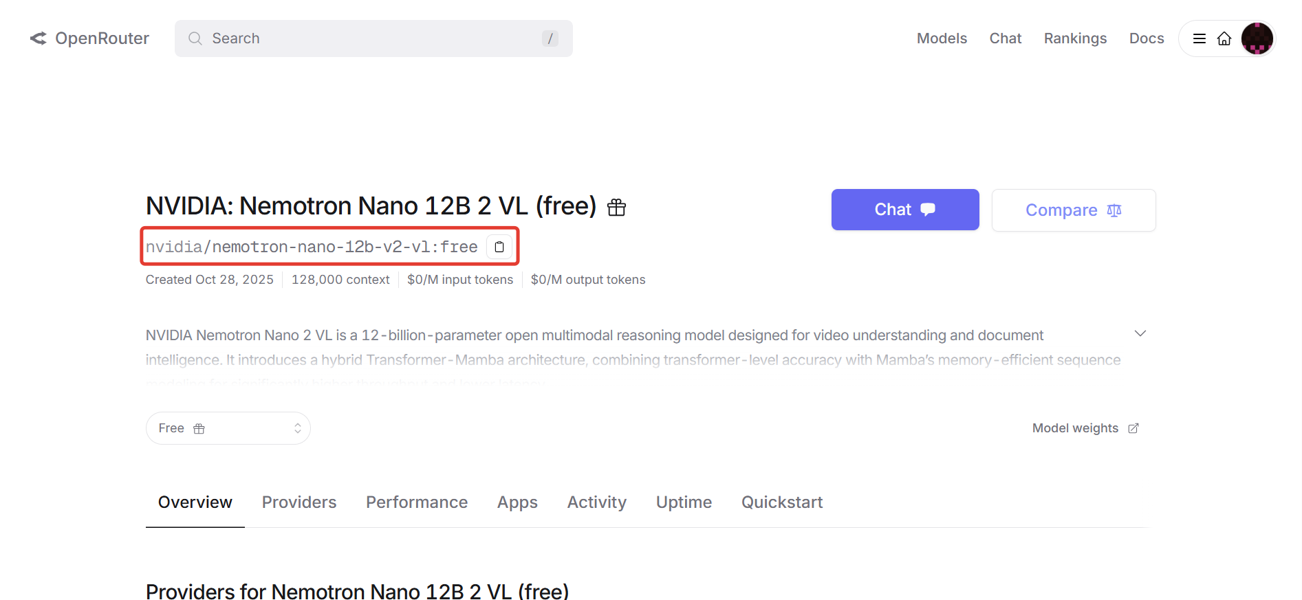
Task: Open the Performance tab
Action: [x=416, y=502]
